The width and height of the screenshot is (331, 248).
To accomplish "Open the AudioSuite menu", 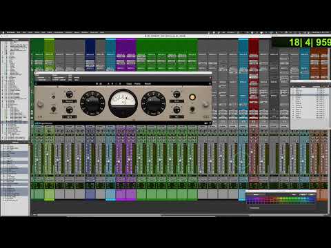I will (x=59, y=32).
